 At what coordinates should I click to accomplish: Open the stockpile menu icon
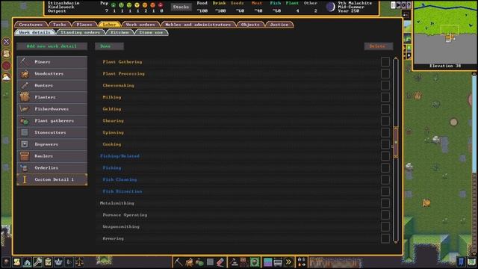[244, 262]
